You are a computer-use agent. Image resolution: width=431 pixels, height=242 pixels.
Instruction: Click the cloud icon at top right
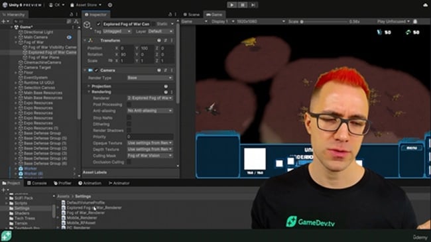[x=426, y=5]
